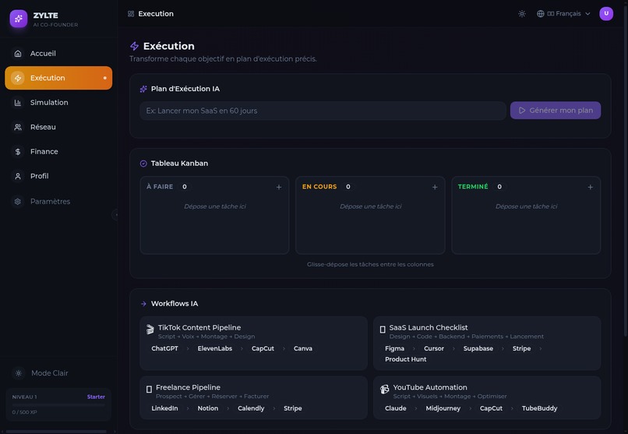Click the TubeBuddy tool chip
This screenshot has width=628, height=434.
click(539, 408)
